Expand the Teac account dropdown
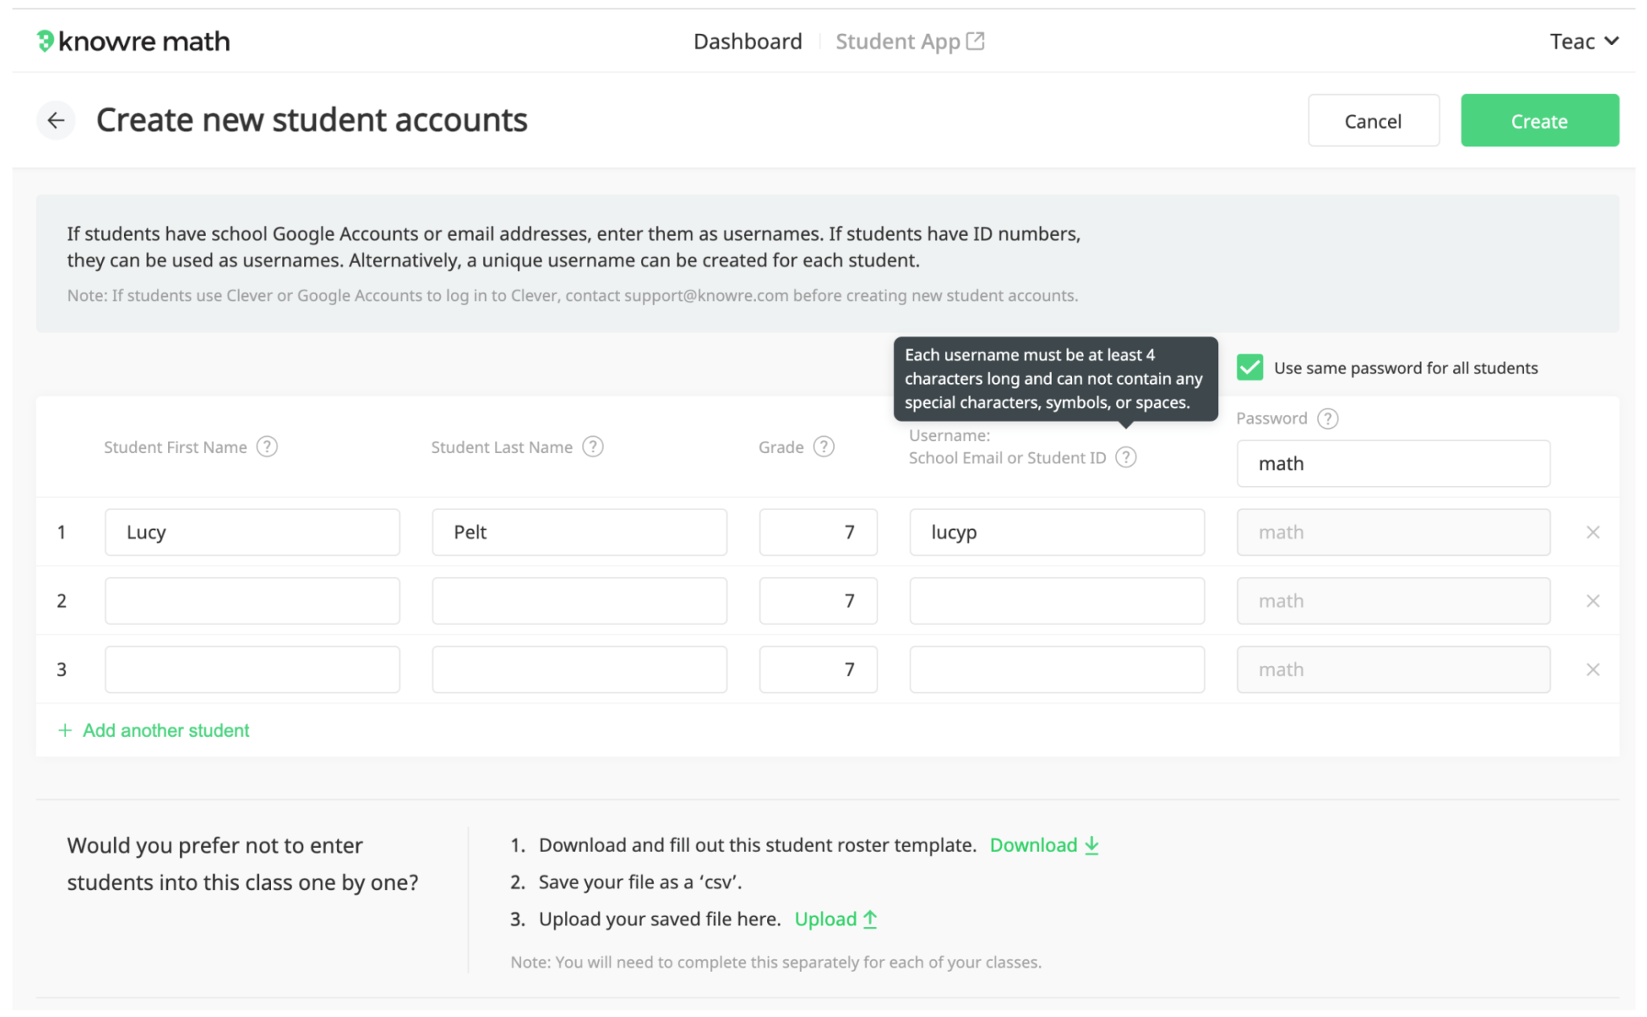Screen dimensions: 1647x1017 click(1583, 41)
